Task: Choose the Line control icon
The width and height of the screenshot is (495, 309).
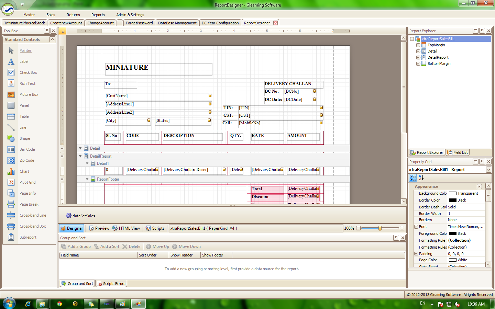Action: tap(11, 127)
